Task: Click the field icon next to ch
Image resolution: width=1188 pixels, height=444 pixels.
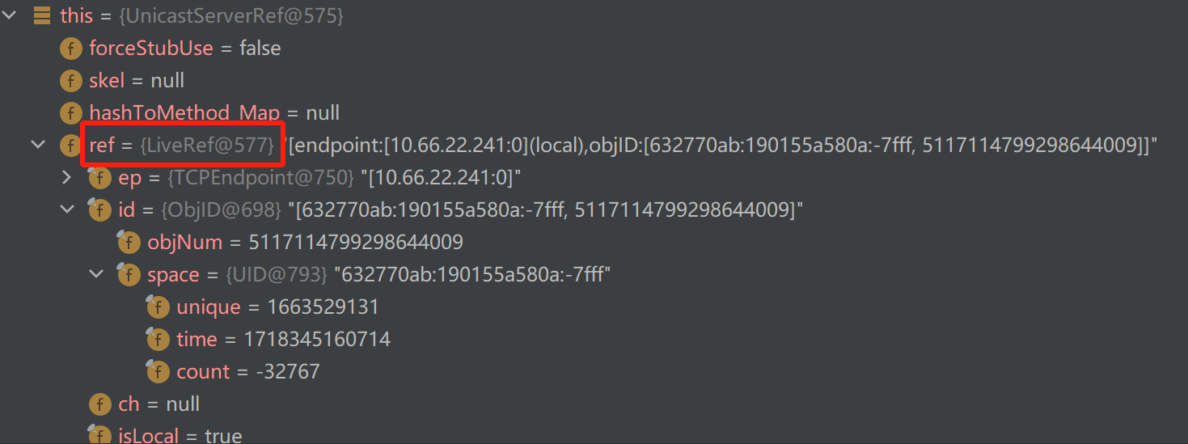Action: coord(100,404)
